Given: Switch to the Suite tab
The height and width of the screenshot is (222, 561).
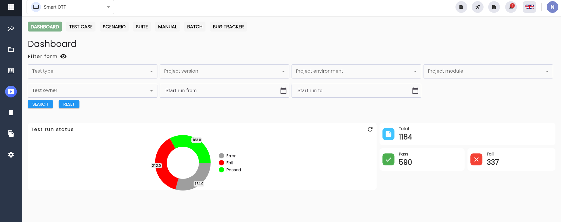Looking at the screenshot, I should point(142,27).
